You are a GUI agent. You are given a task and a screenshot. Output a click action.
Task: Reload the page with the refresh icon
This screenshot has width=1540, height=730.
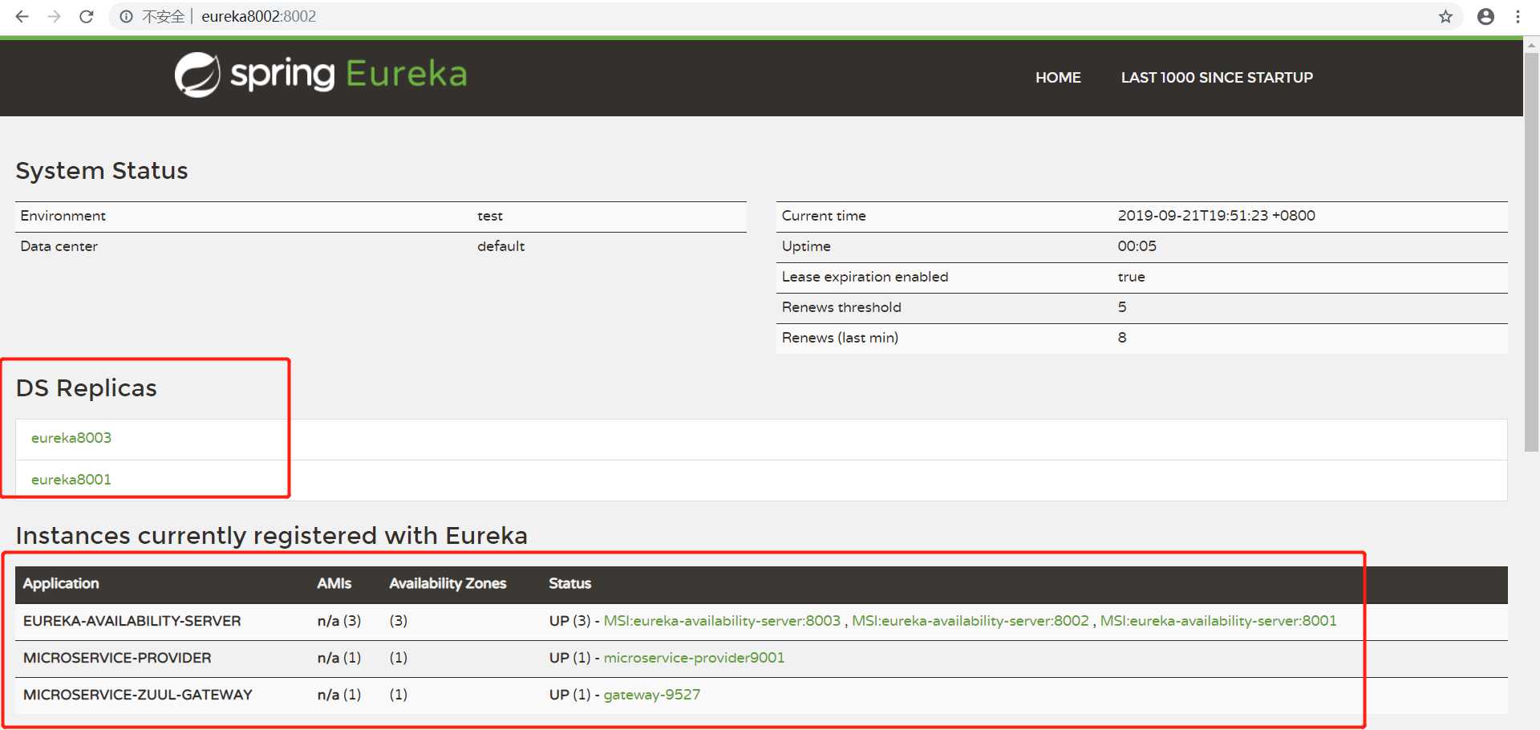click(x=86, y=16)
